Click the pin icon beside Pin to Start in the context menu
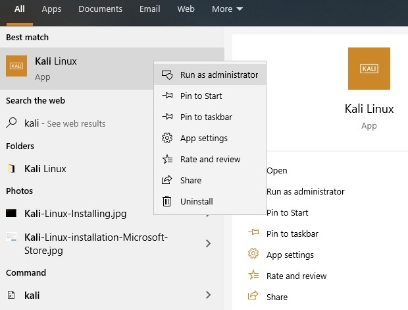This screenshot has height=310, width=408. click(x=167, y=96)
